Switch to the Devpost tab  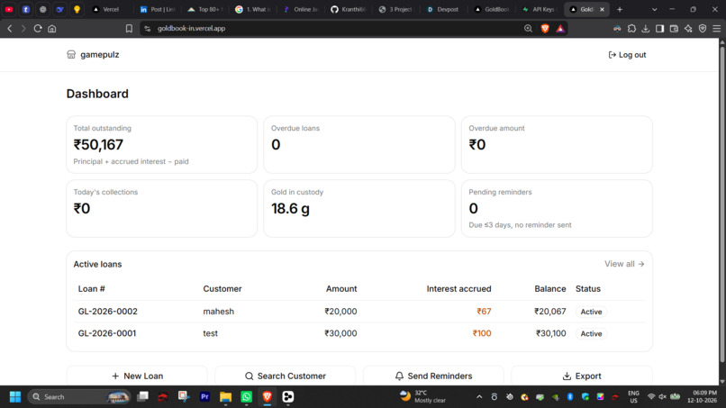point(443,9)
